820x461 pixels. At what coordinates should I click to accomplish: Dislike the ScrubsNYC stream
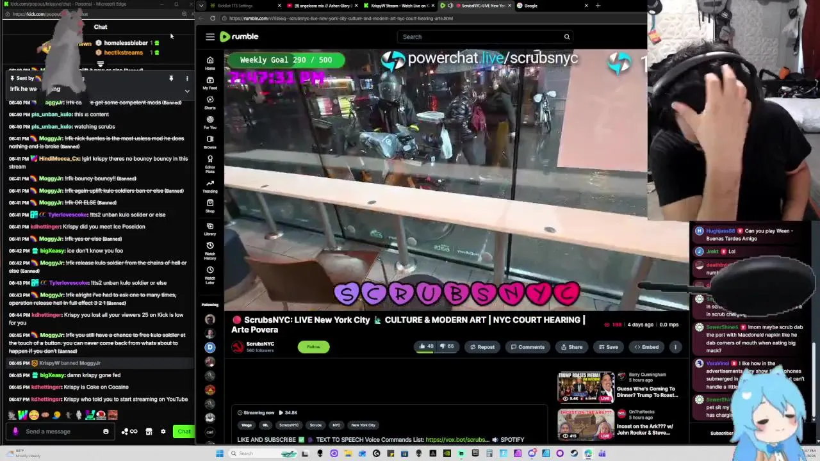pyautogui.click(x=447, y=346)
